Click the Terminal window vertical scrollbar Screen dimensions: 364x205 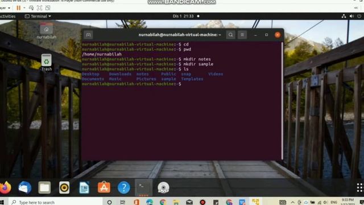tap(282, 101)
